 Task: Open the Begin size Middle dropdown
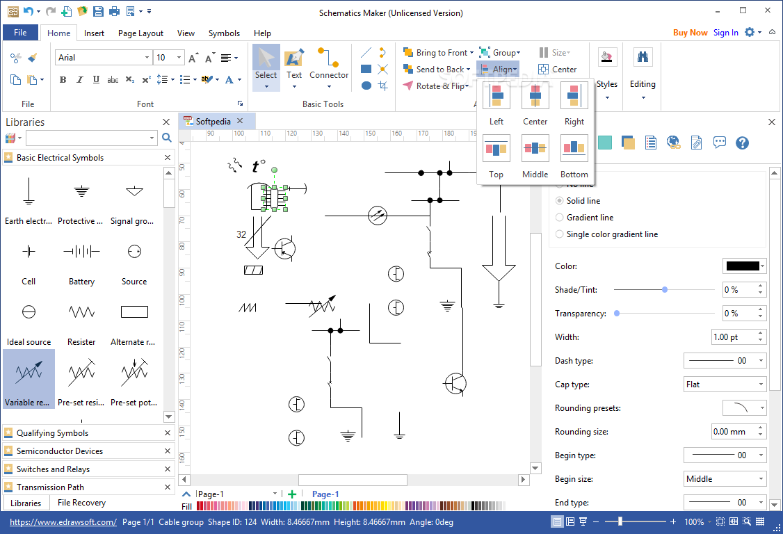(x=725, y=478)
